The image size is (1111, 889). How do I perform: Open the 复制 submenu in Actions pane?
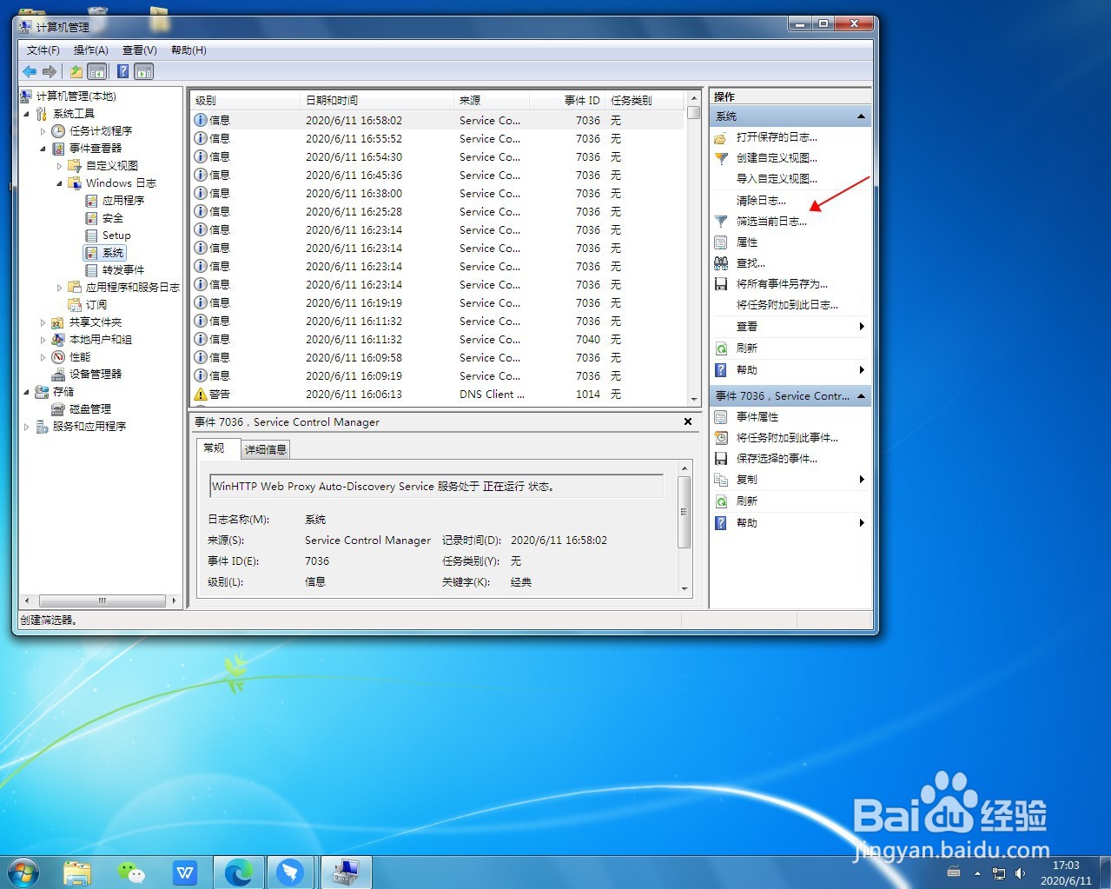[790, 480]
